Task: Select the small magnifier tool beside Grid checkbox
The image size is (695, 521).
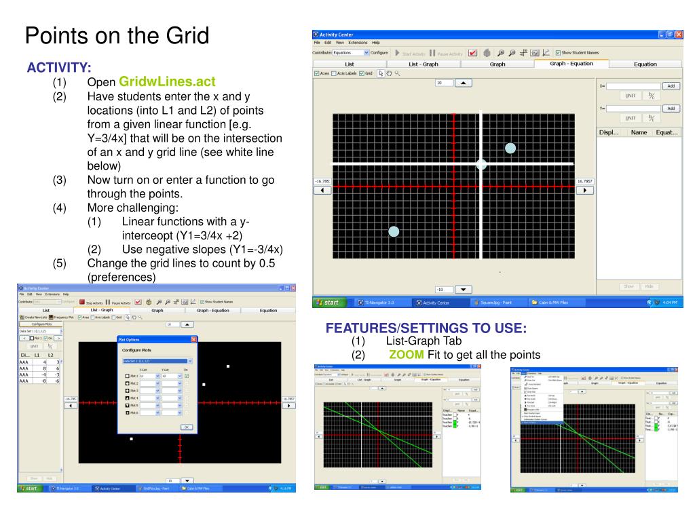Action: coord(397,73)
